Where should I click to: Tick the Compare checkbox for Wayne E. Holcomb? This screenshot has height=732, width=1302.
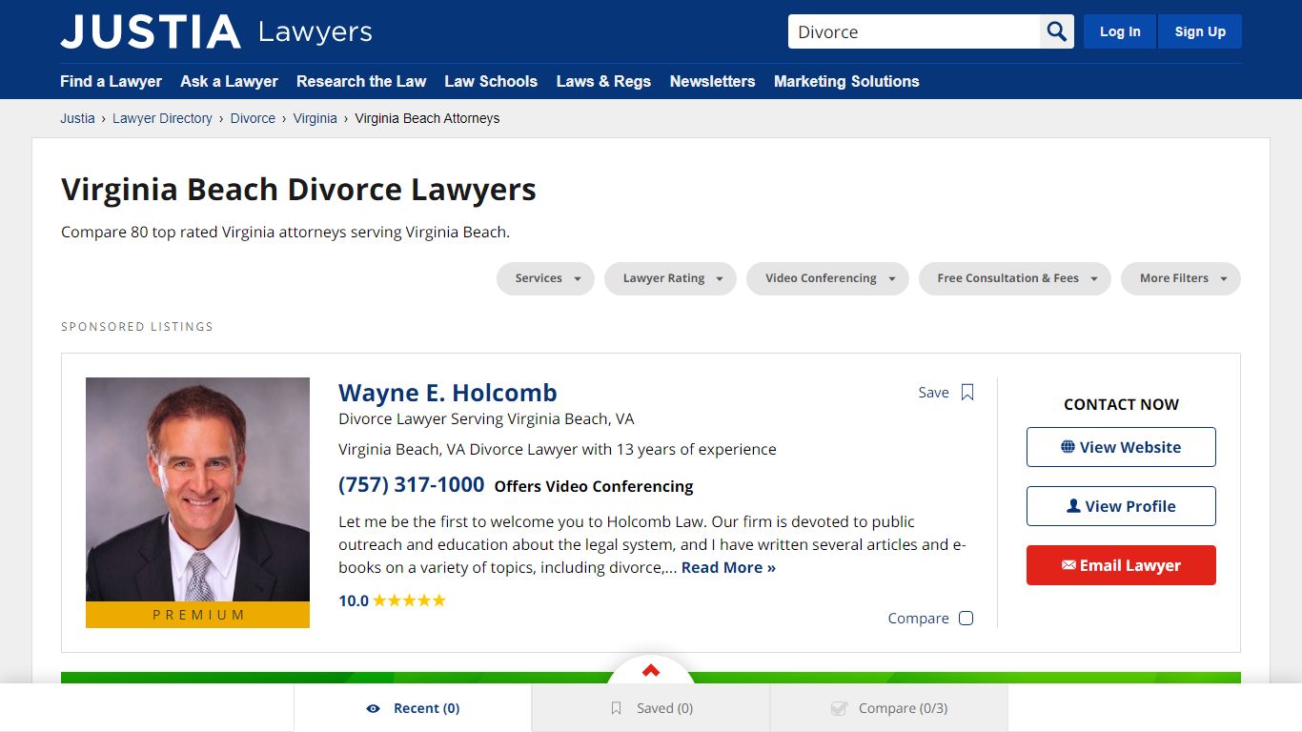(x=966, y=618)
